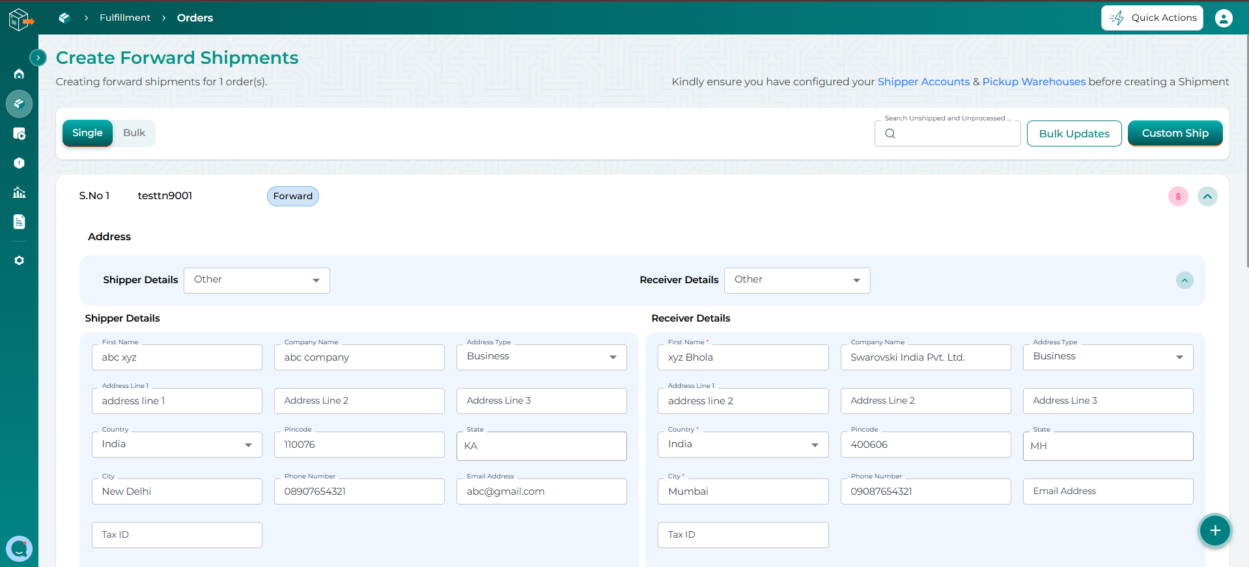Open receiver Country India dropdown

(743, 445)
